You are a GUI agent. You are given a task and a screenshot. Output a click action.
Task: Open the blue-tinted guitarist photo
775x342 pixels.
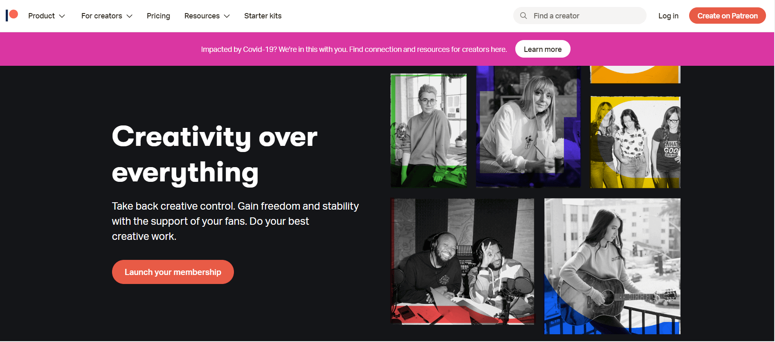point(613,266)
